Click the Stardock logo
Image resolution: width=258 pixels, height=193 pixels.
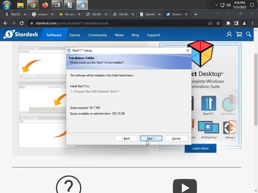(x=21, y=34)
